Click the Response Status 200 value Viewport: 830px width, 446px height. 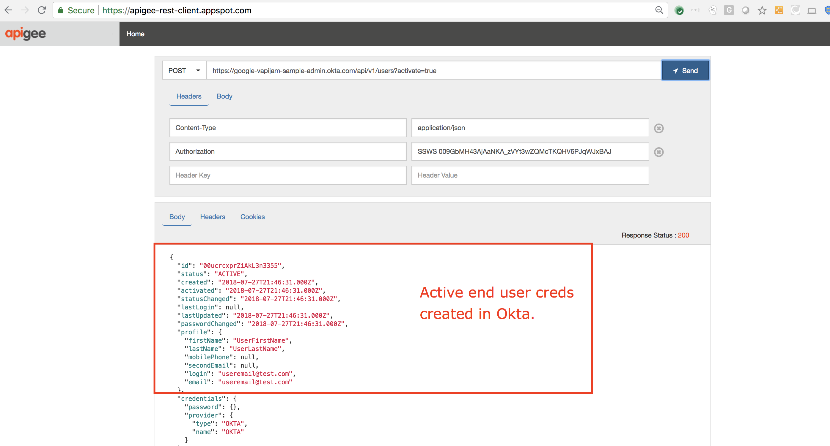pyautogui.click(x=683, y=235)
